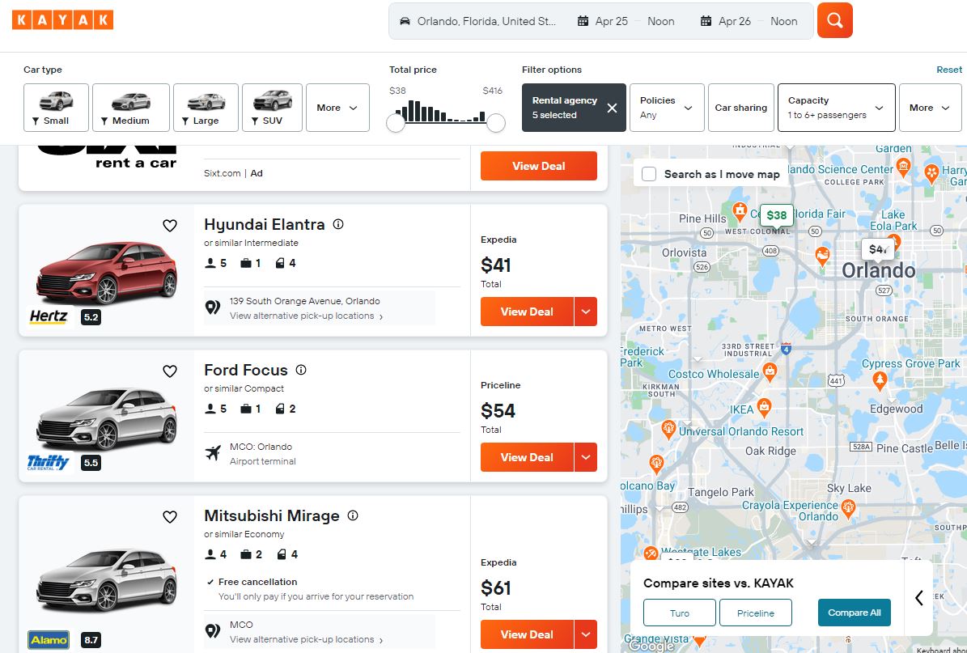Click the Hertz 5.2 rating badge
Viewport: 967px width, 653px height.
(91, 317)
